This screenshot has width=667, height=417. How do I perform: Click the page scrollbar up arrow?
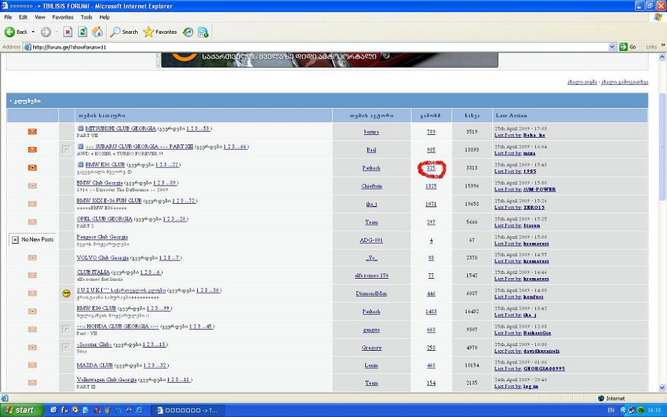pyautogui.click(x=662, y=57)
